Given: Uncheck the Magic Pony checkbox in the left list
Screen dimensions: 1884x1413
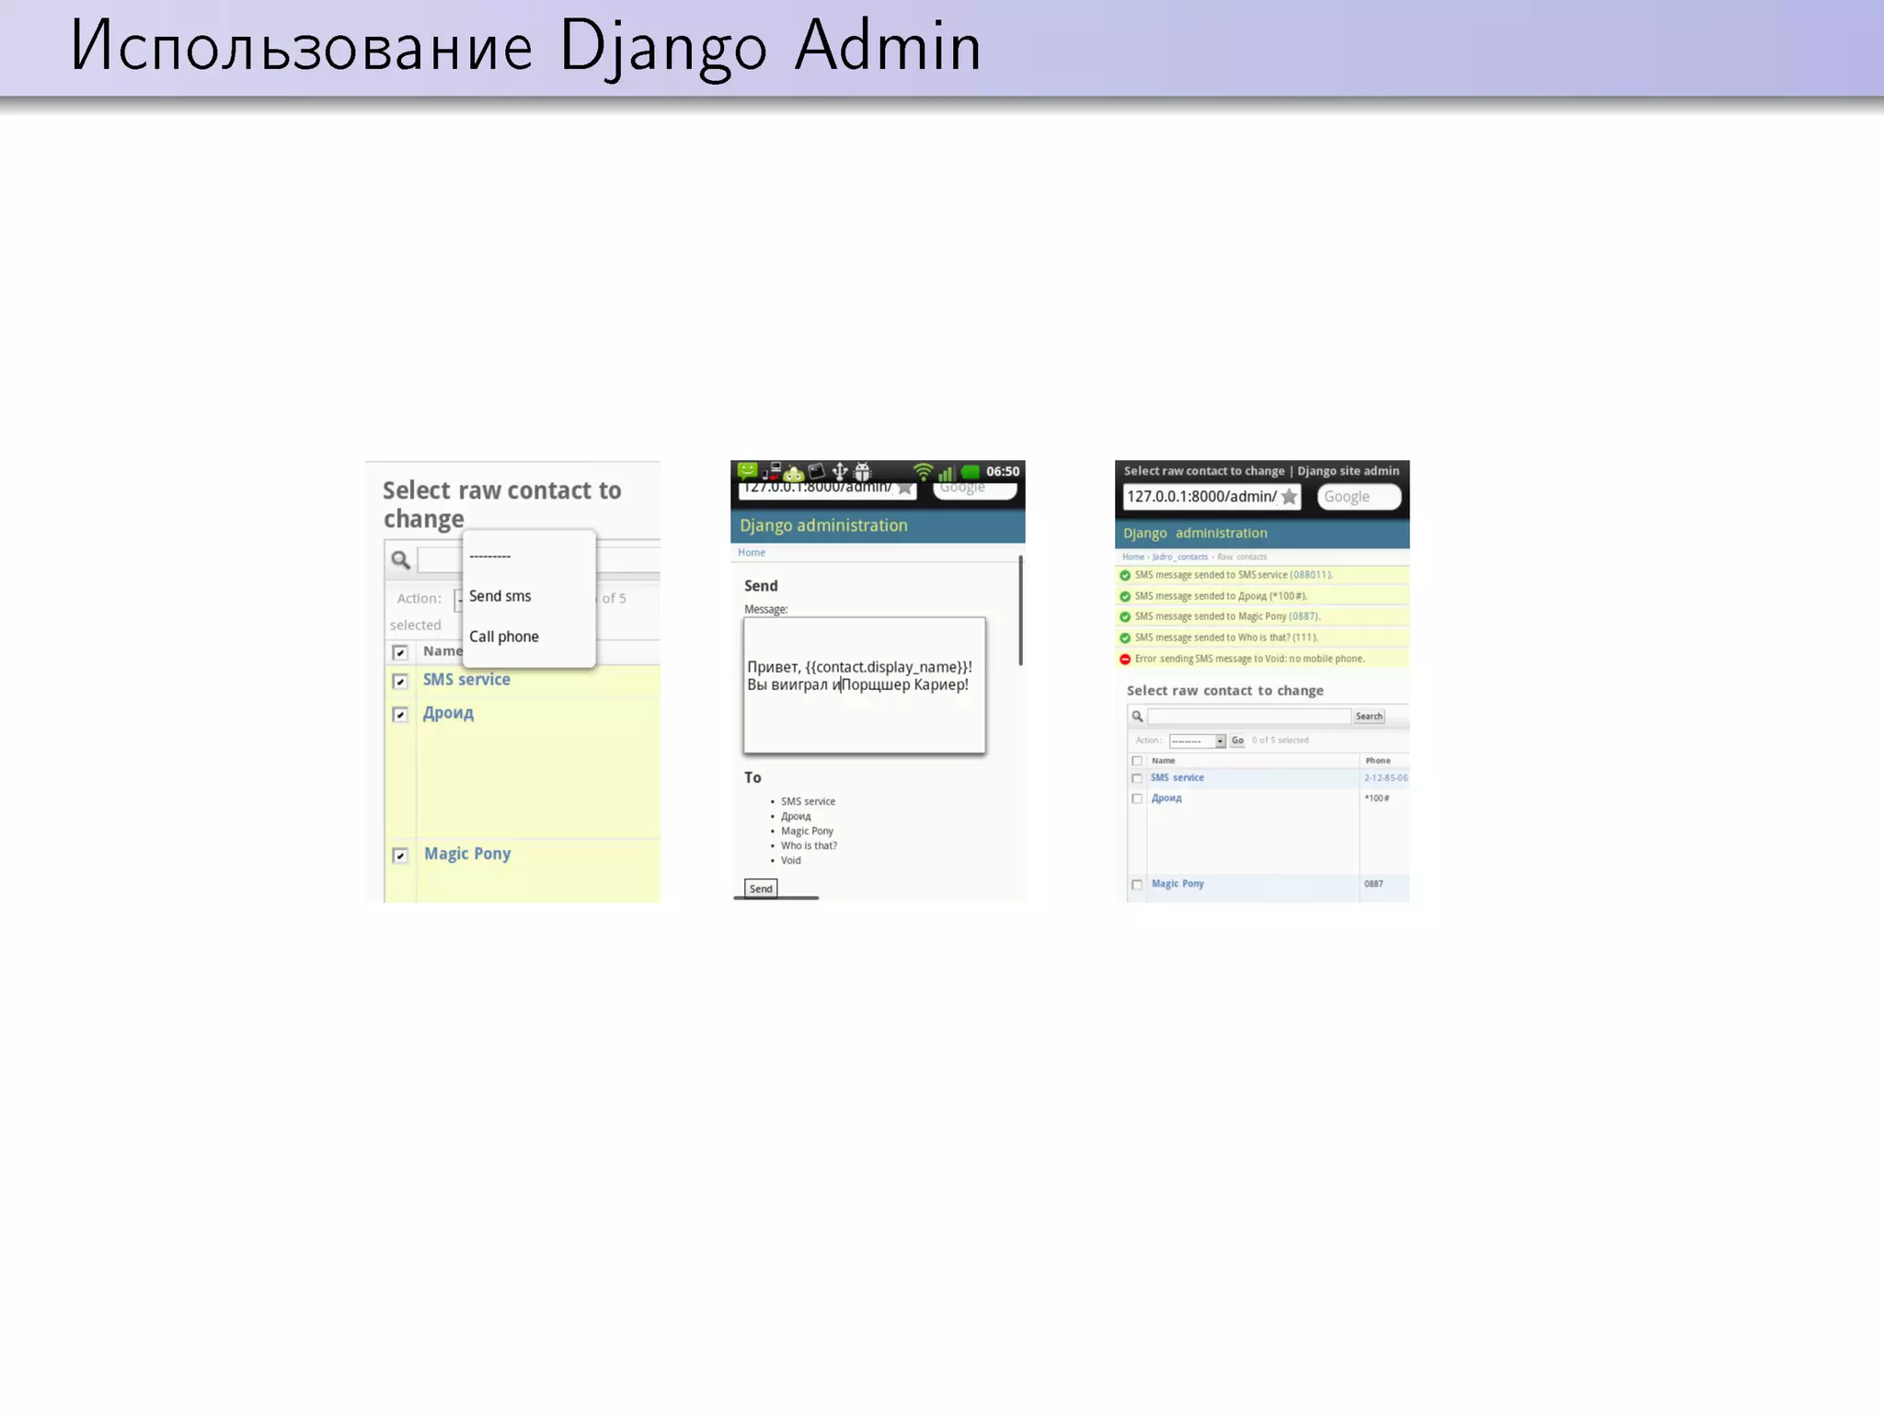Looking at the screenshot, I should (x=400, y=856).
